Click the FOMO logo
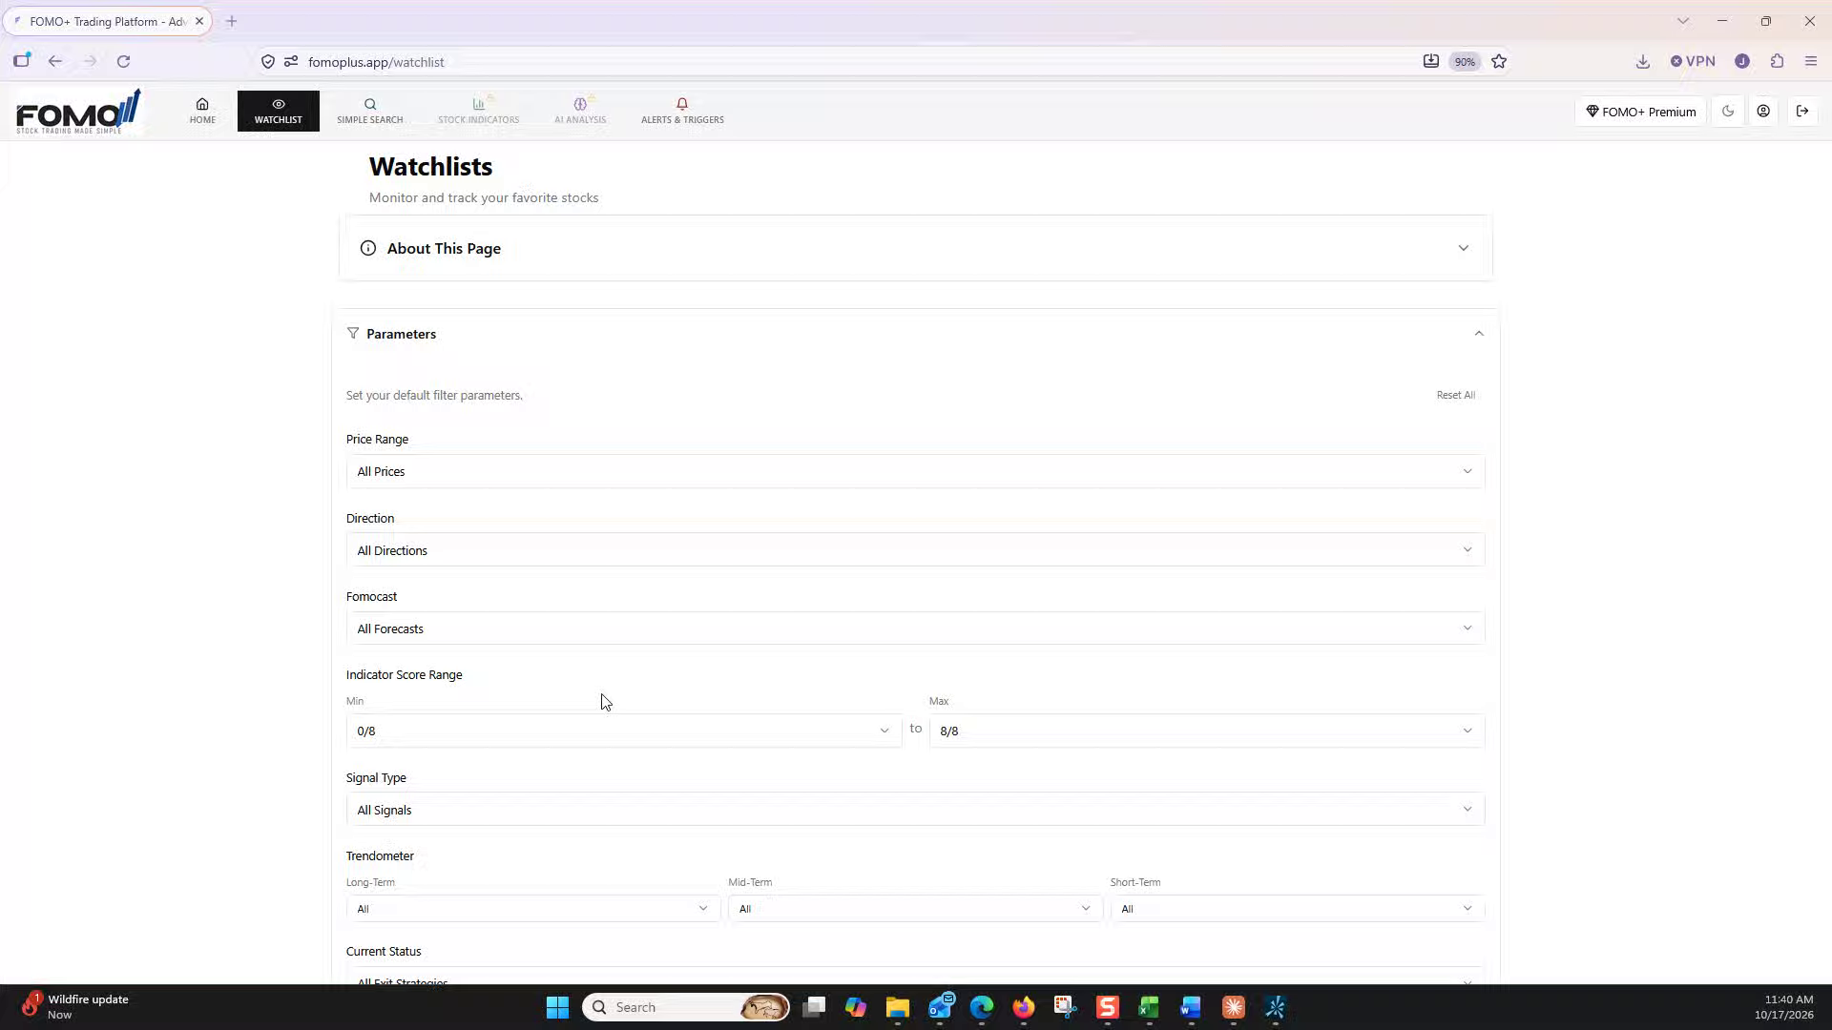The image size is (1832, 1030). [x=78, y=112]
